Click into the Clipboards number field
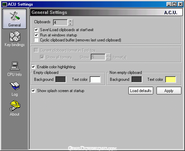The height and width of the screenshot is (151, 185). coord(61,23)
